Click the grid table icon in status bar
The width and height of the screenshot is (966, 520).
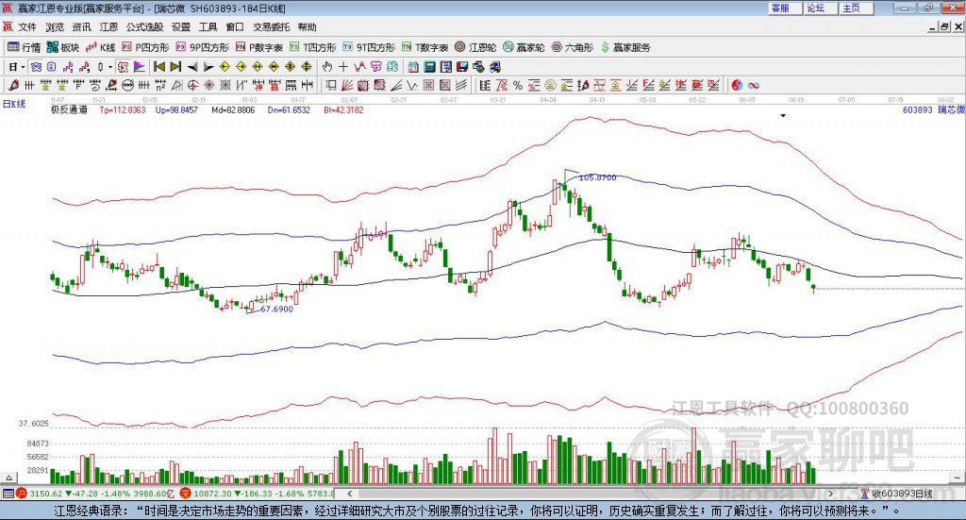coord(8,494)
